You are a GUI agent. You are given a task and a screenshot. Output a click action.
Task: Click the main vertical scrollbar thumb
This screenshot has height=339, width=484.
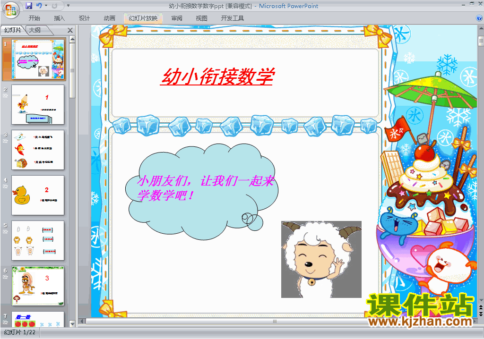481,42
